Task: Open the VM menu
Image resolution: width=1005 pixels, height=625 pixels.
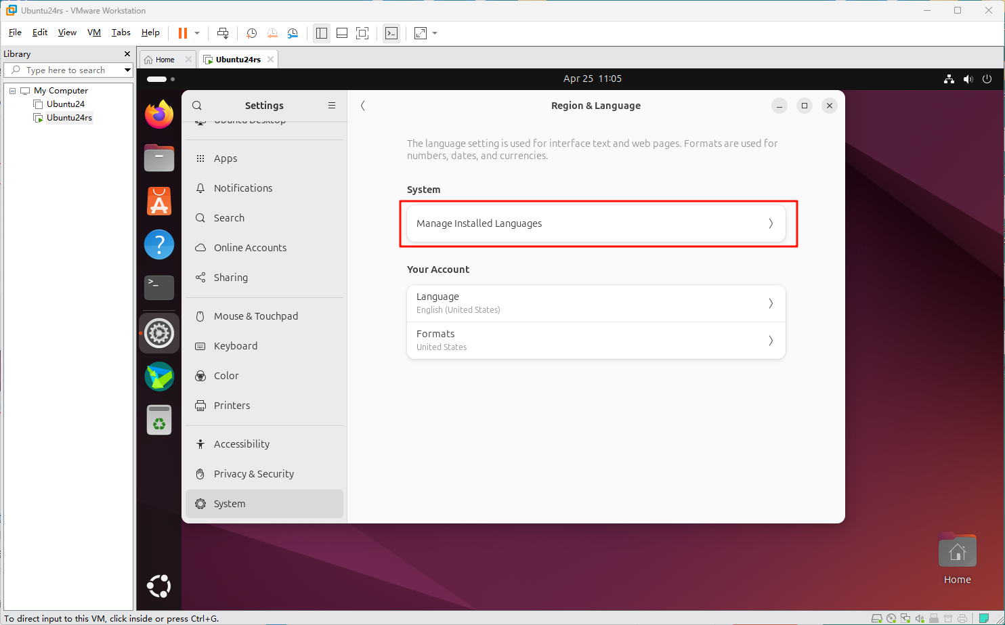Action: tap(94, 33)
